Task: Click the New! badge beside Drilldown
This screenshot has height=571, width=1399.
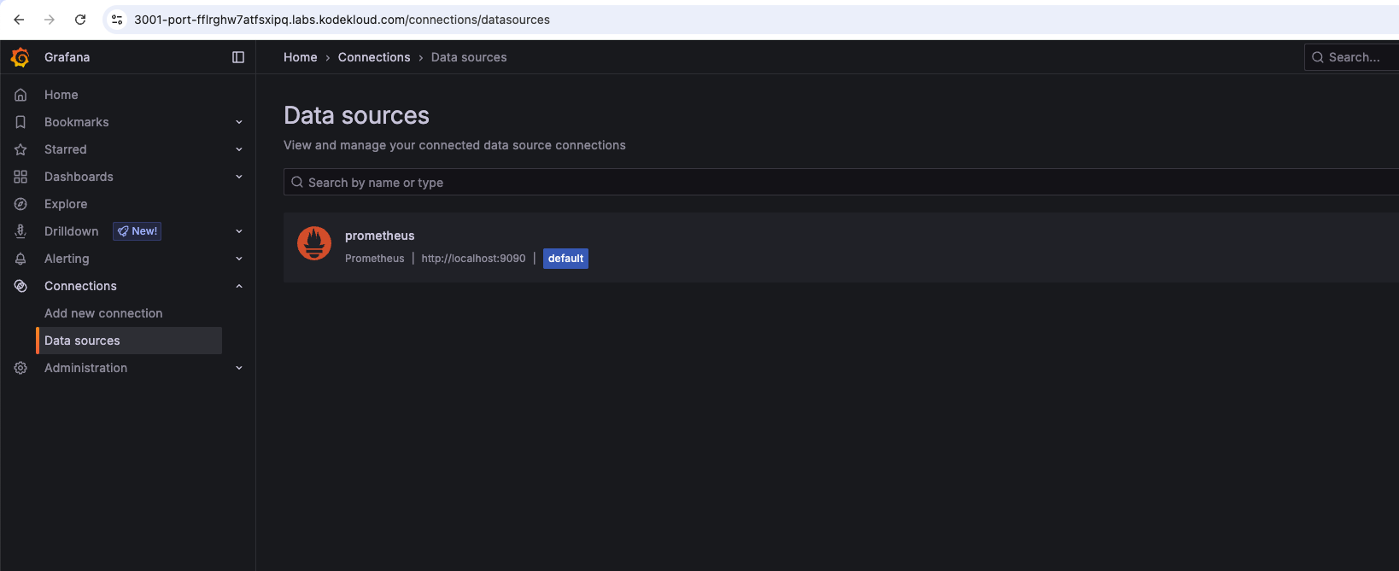Action: pyautogui.click(x=138, y=231)
